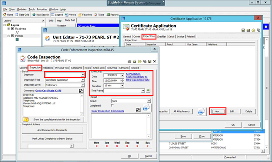
Task: Click the Delete button in Certificate Application
Action: pyautogui.click(x=248, y=111)
